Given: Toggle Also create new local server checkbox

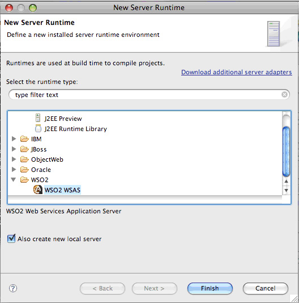Looking at the screenshot, I should pyautogui.click(x=11, y=239).
